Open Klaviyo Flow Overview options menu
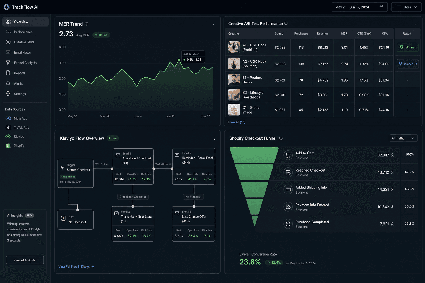Viewport: 425px width, 283px height. click(x=214, y=138)
